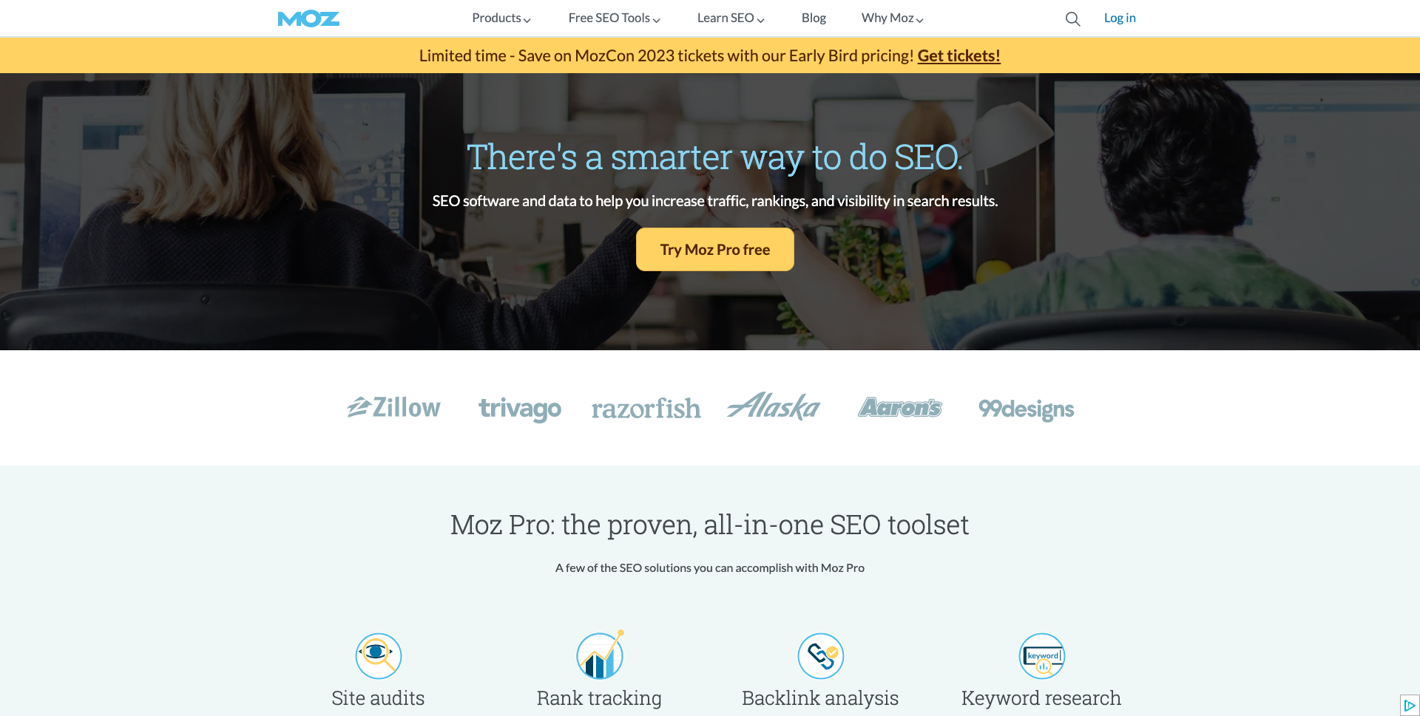Open the Blog menu item
This screenshot has width=1420, height=716.
pos(814,18)
